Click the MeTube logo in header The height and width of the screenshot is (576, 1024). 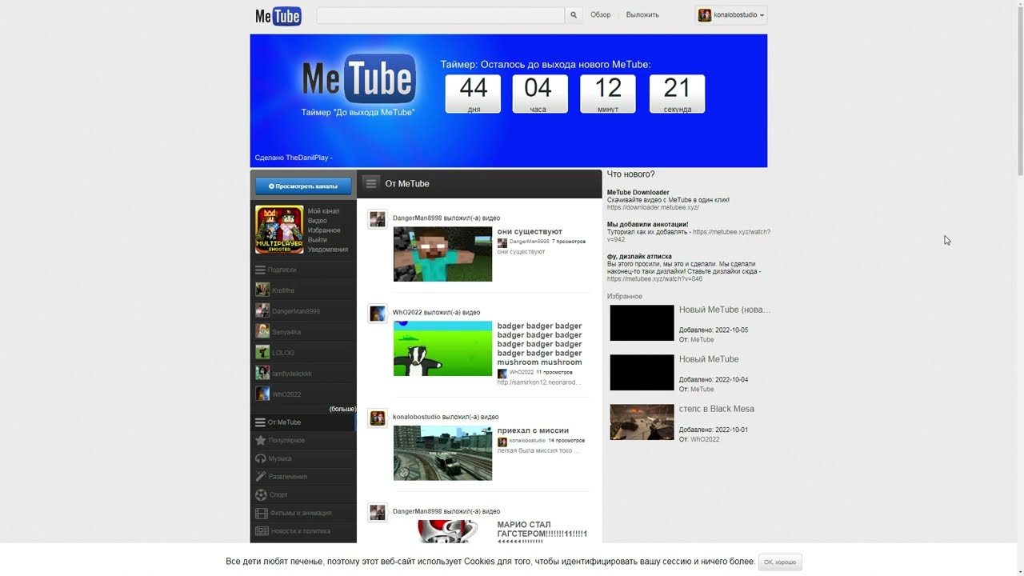click(x=278, y=16)
